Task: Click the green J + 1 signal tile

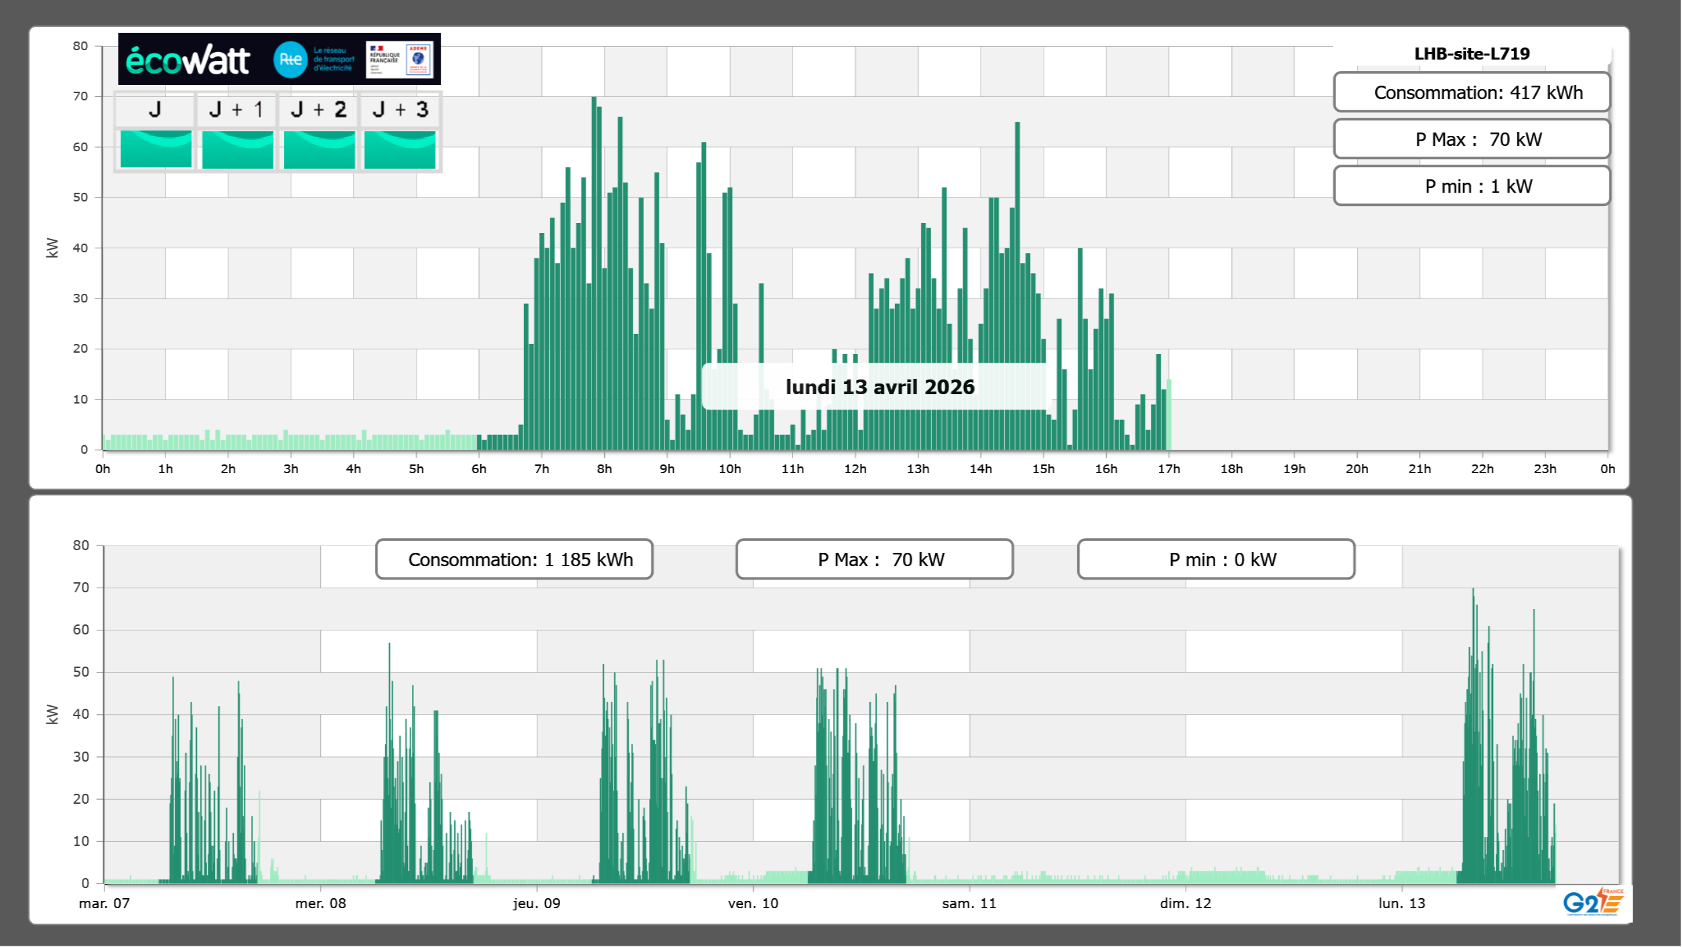Action: (x=237, y=149)
